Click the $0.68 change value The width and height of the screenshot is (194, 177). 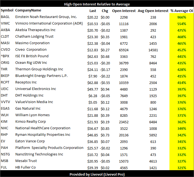tap(105, 57)
